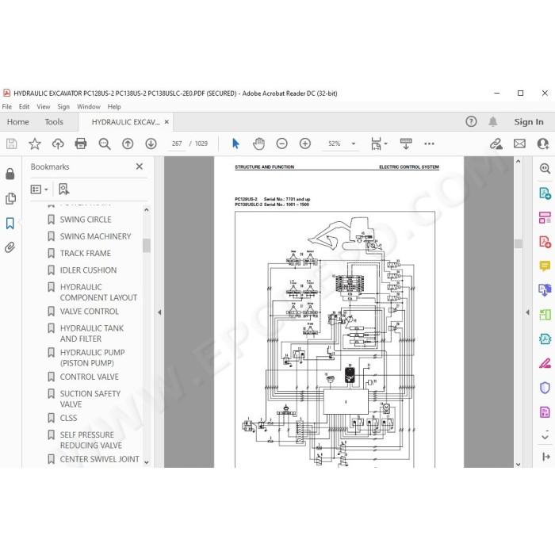This screenshot has height=555, width=555.
Task: Open the Help question mark icon
Action: 471,122
